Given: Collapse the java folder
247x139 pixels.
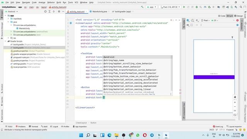Looking at the screenshot, I should 8,22.
